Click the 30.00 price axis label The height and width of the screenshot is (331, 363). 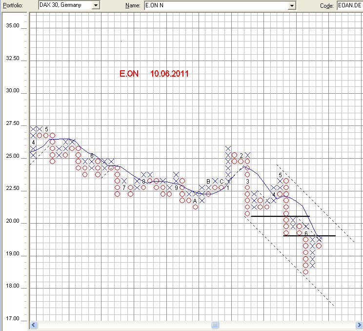[13, 91]
